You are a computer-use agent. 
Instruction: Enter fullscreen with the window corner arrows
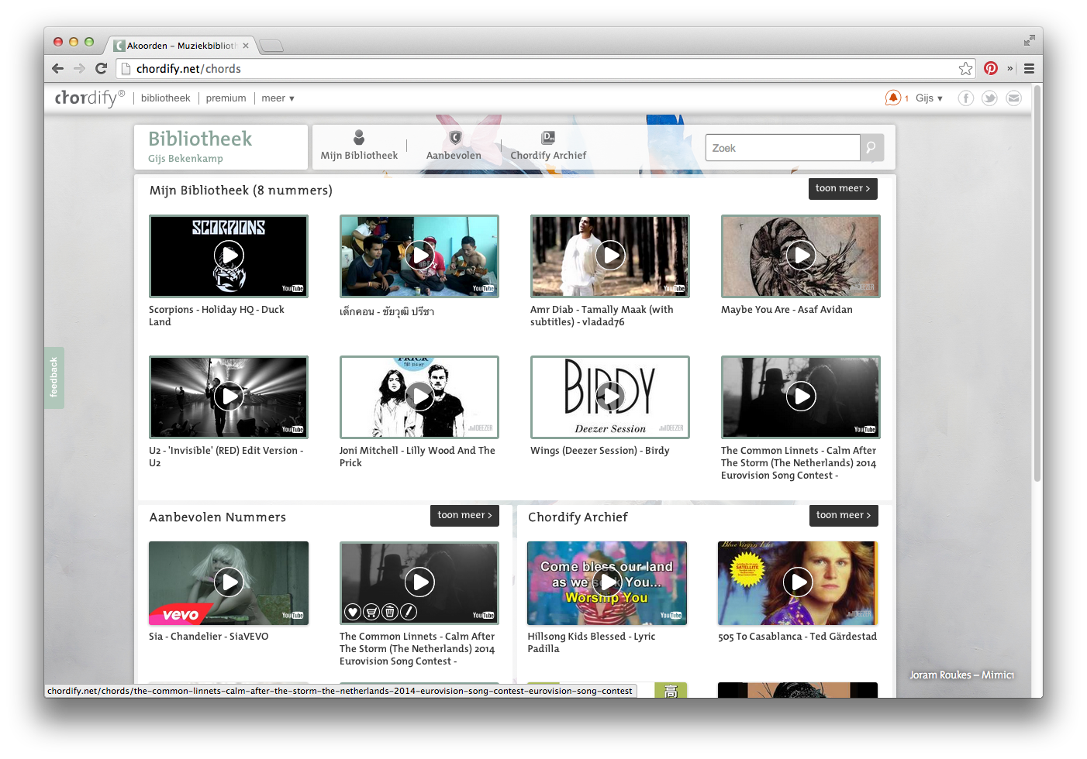pyautogui.click(x=1029, y=40)
